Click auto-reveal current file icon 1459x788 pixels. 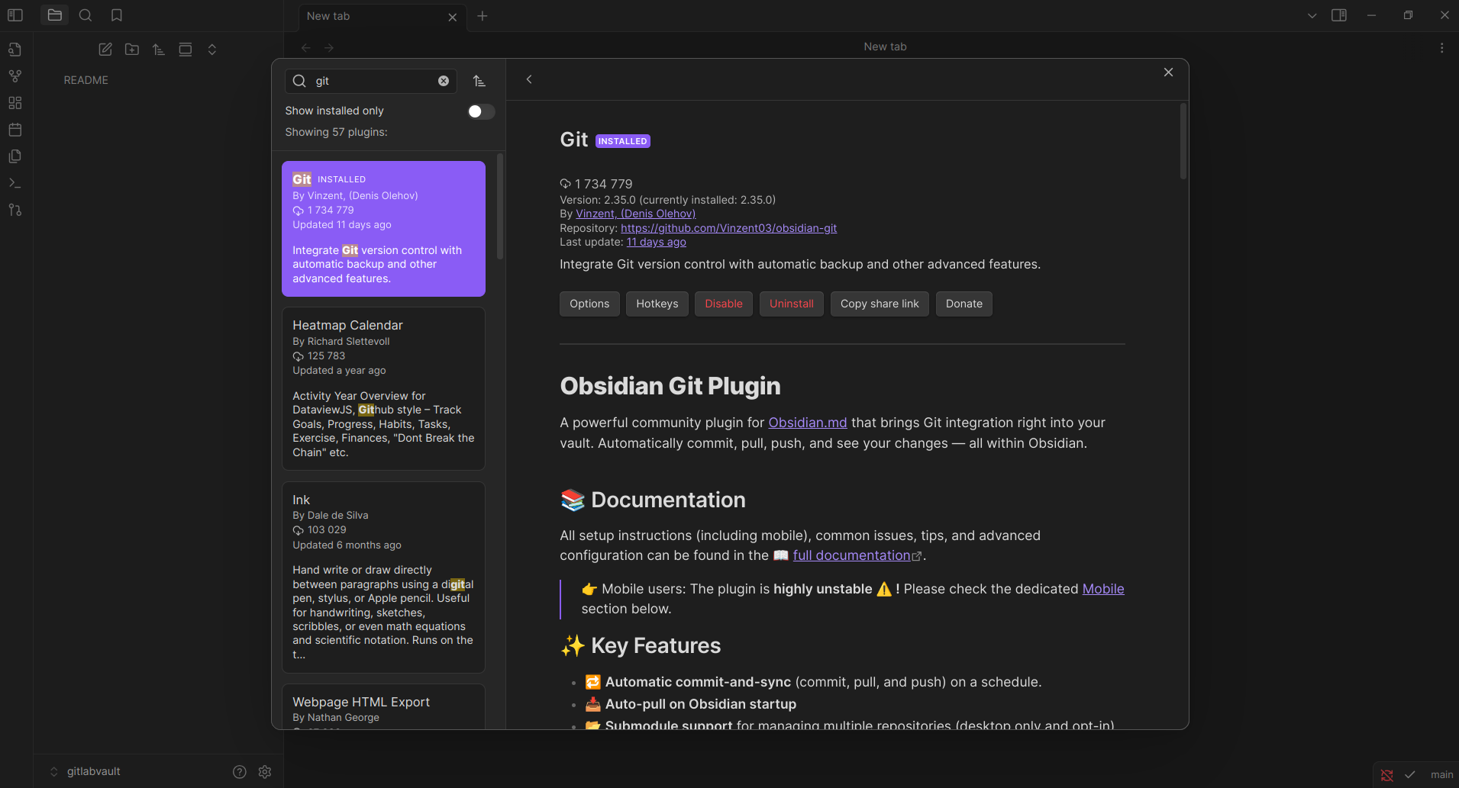coord(186,50)
